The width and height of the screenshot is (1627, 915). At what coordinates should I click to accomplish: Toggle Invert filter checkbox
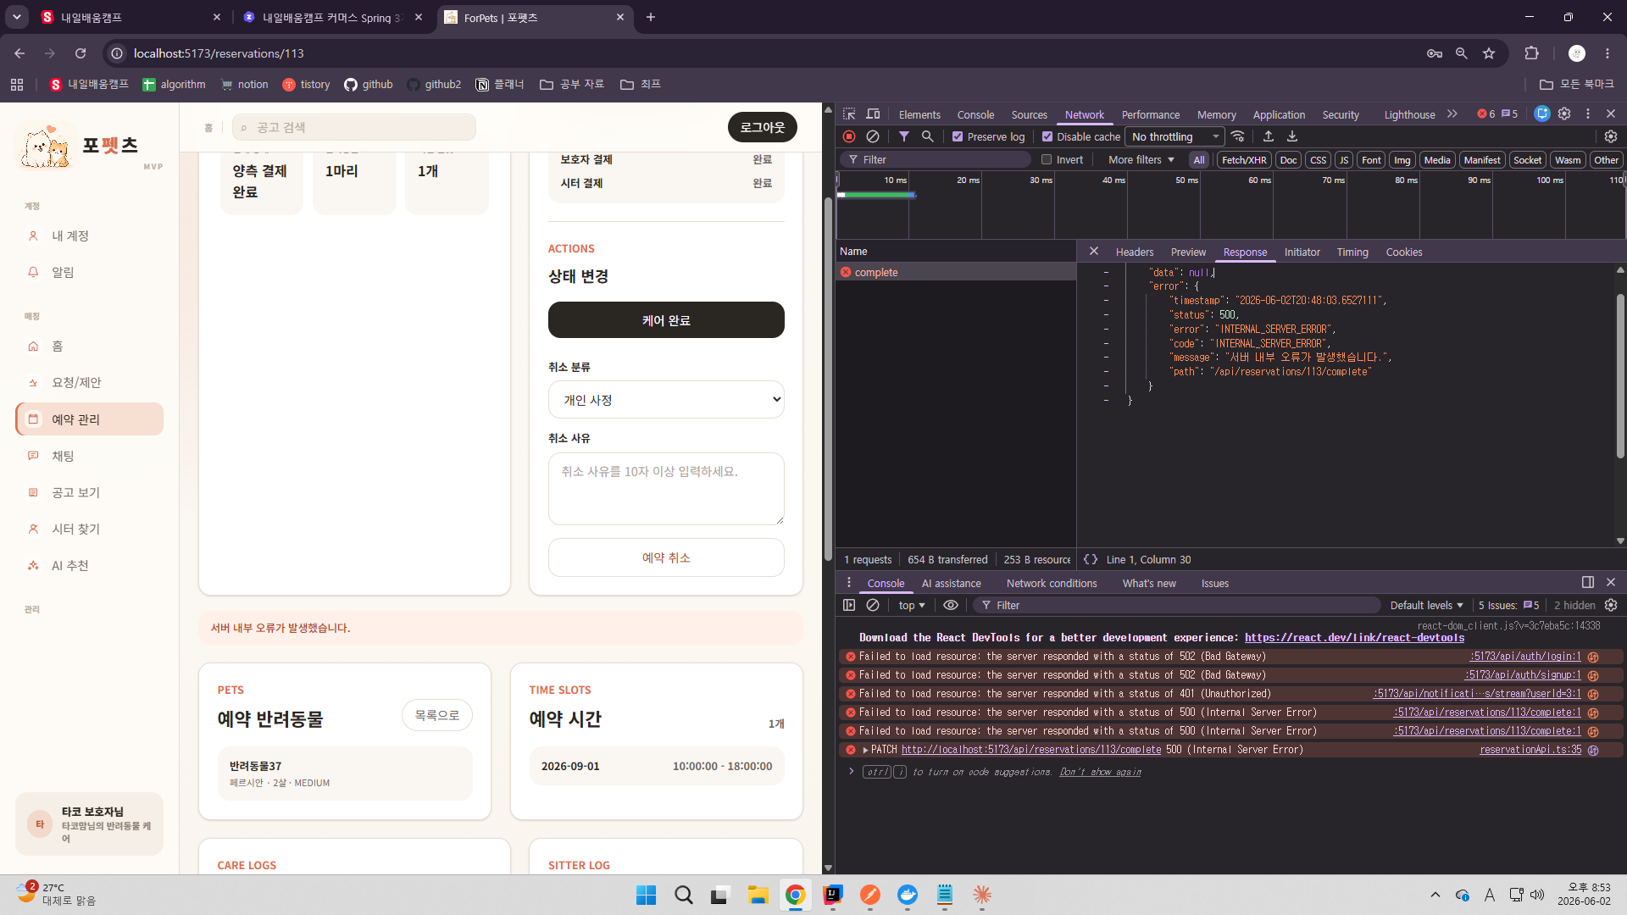point(1047,159)
